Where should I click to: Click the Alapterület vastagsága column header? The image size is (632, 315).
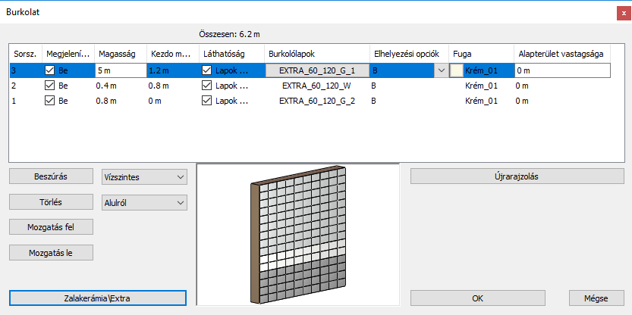click(562, 54)
